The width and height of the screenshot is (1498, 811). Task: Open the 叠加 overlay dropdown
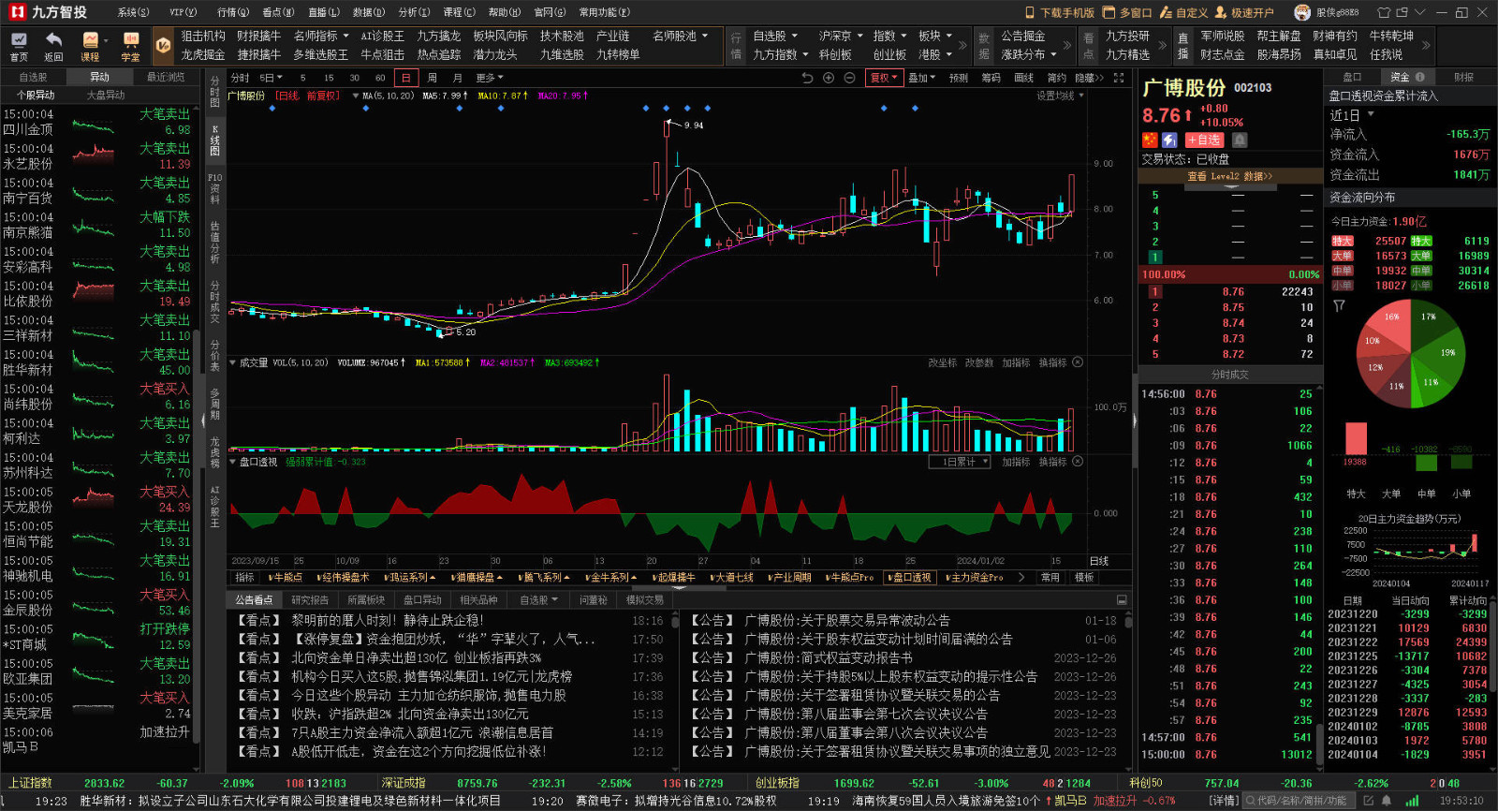pyautogui.click(x=922, y=78)
